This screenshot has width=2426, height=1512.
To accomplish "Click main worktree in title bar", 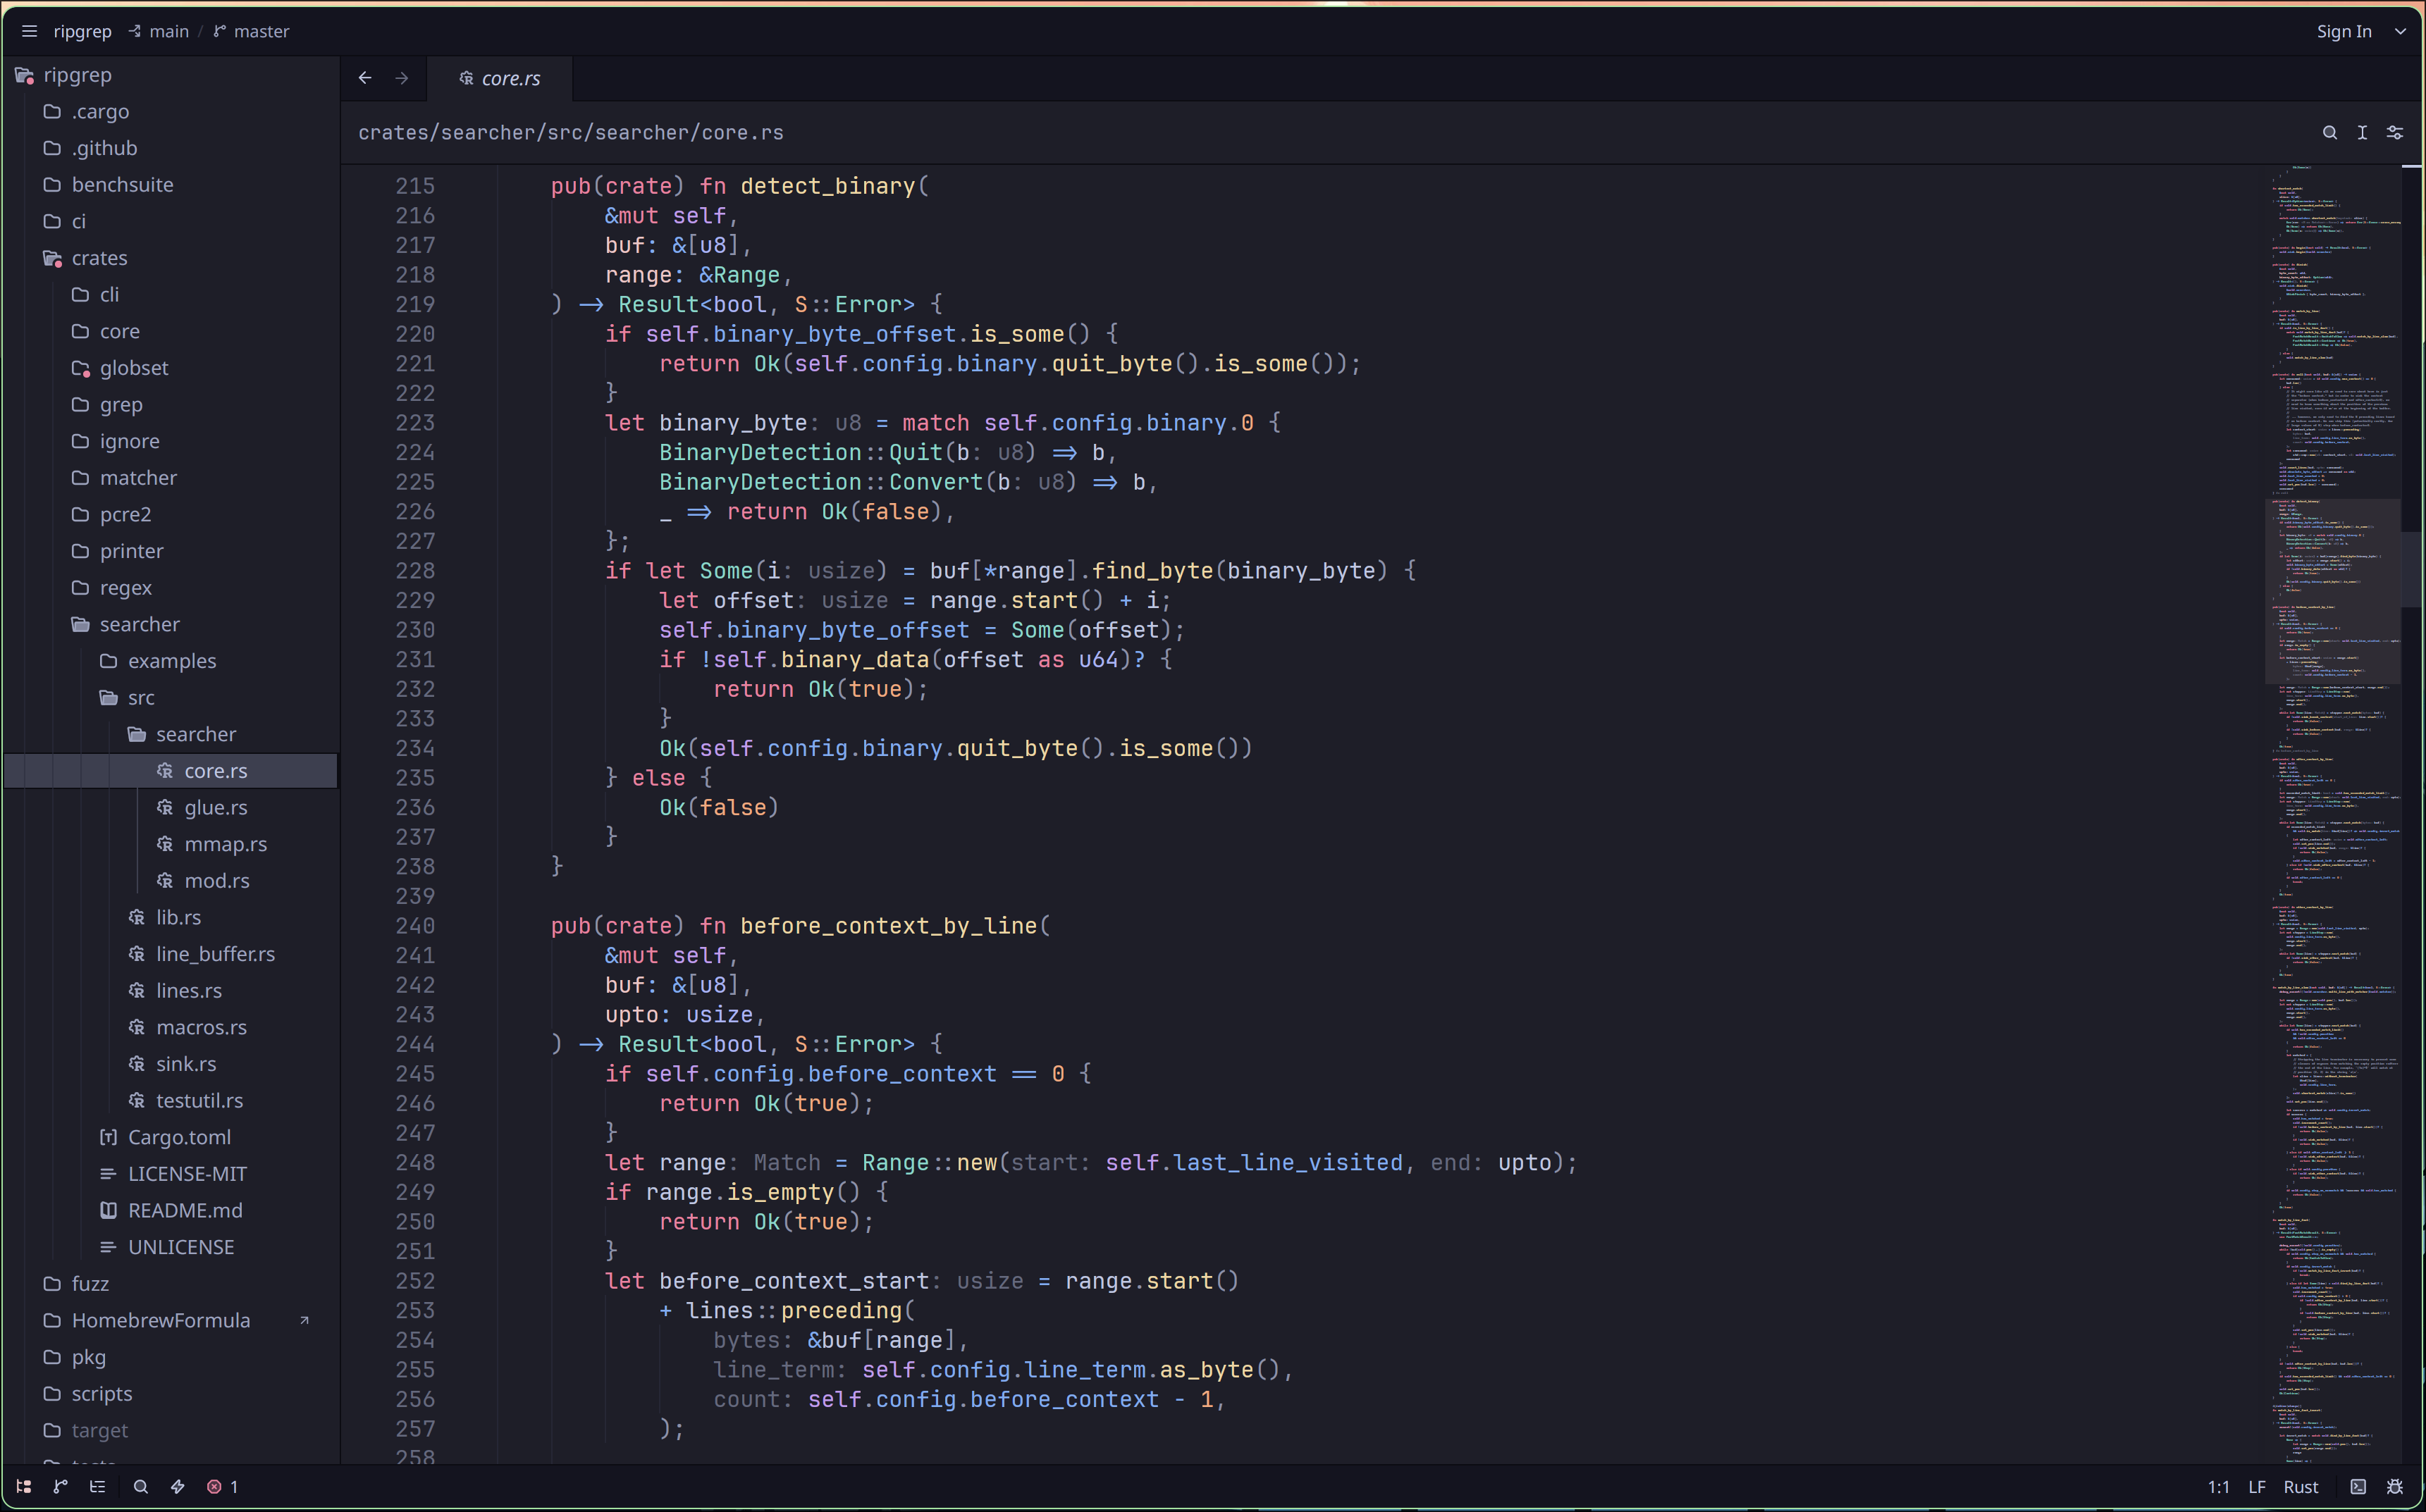I will (159, 31).
